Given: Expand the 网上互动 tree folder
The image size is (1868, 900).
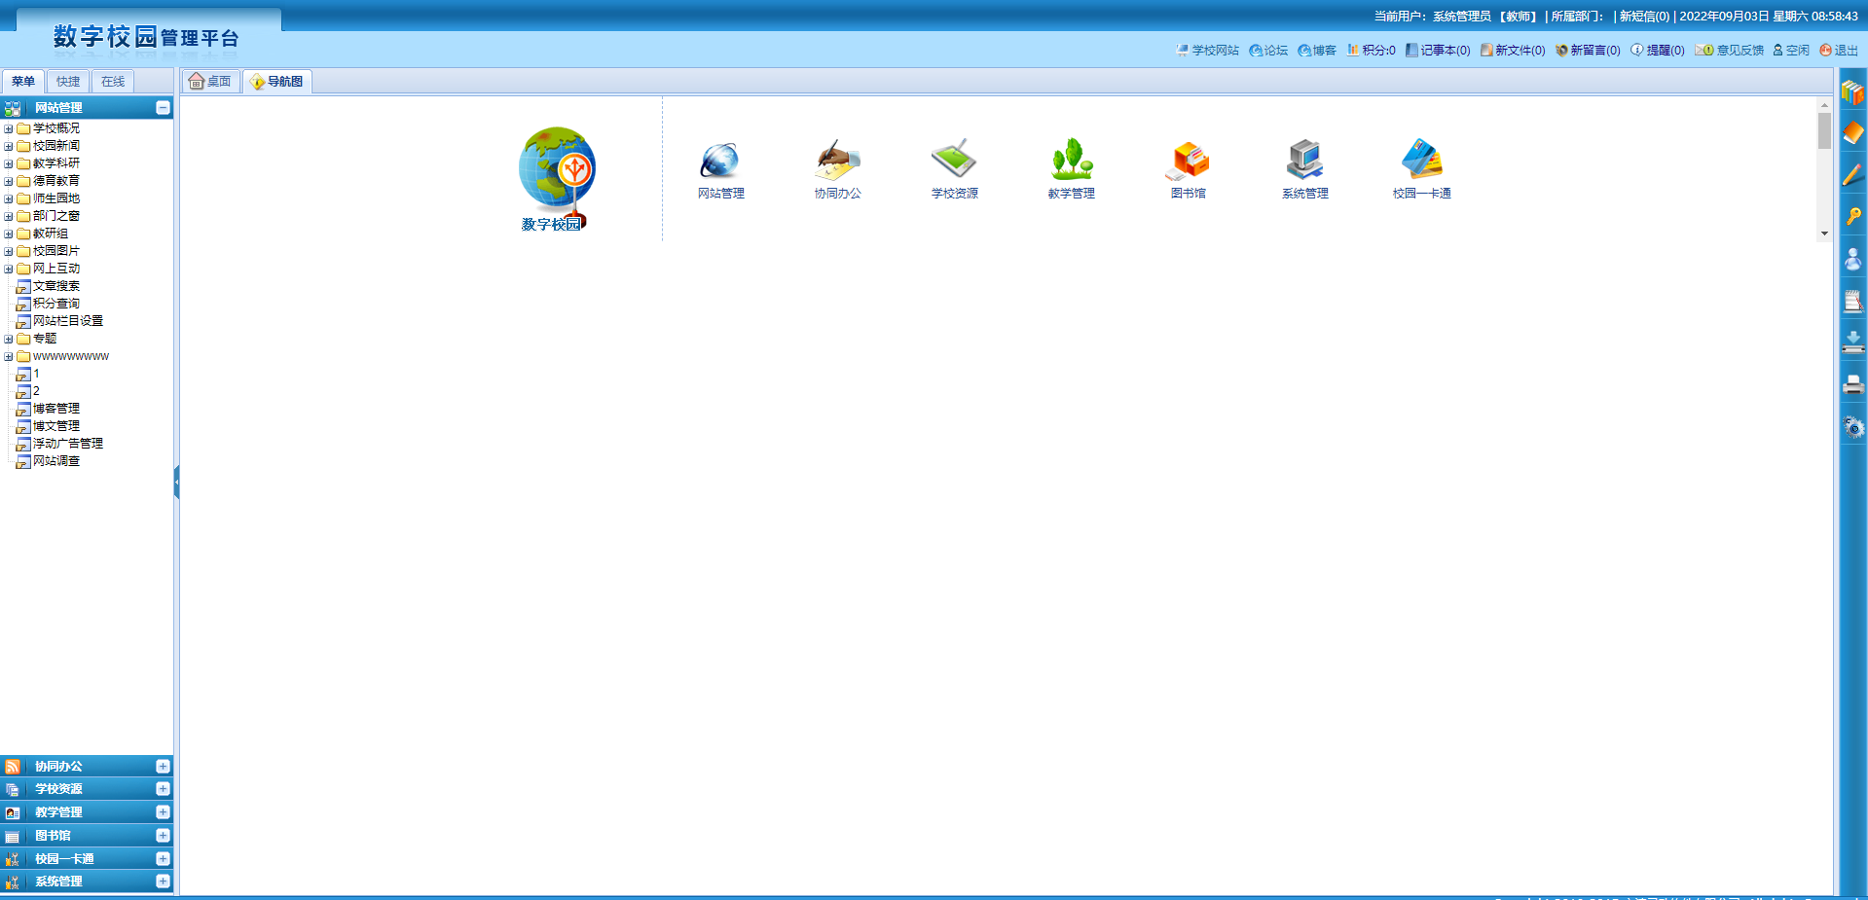Looking at the screenshot, I should coord(9,269).
